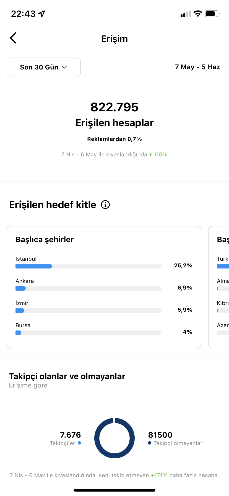Tap the battery indicator icon
The height and width of the screenshot is (496, 229).
pos(212,14)
